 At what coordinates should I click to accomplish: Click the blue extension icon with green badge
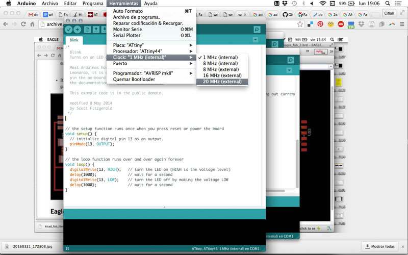pos(351,24)
